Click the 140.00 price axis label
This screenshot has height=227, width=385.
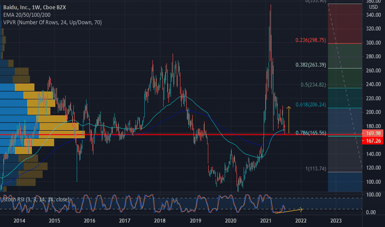373,154
